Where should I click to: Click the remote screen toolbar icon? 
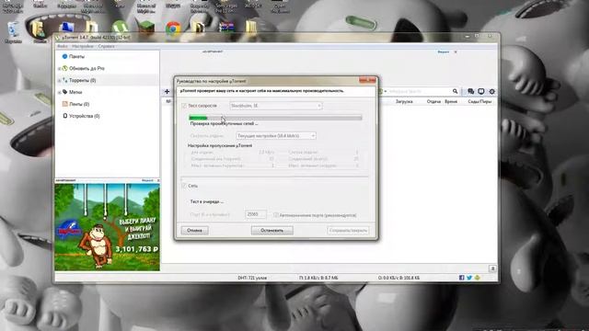[x=481, y=91]
